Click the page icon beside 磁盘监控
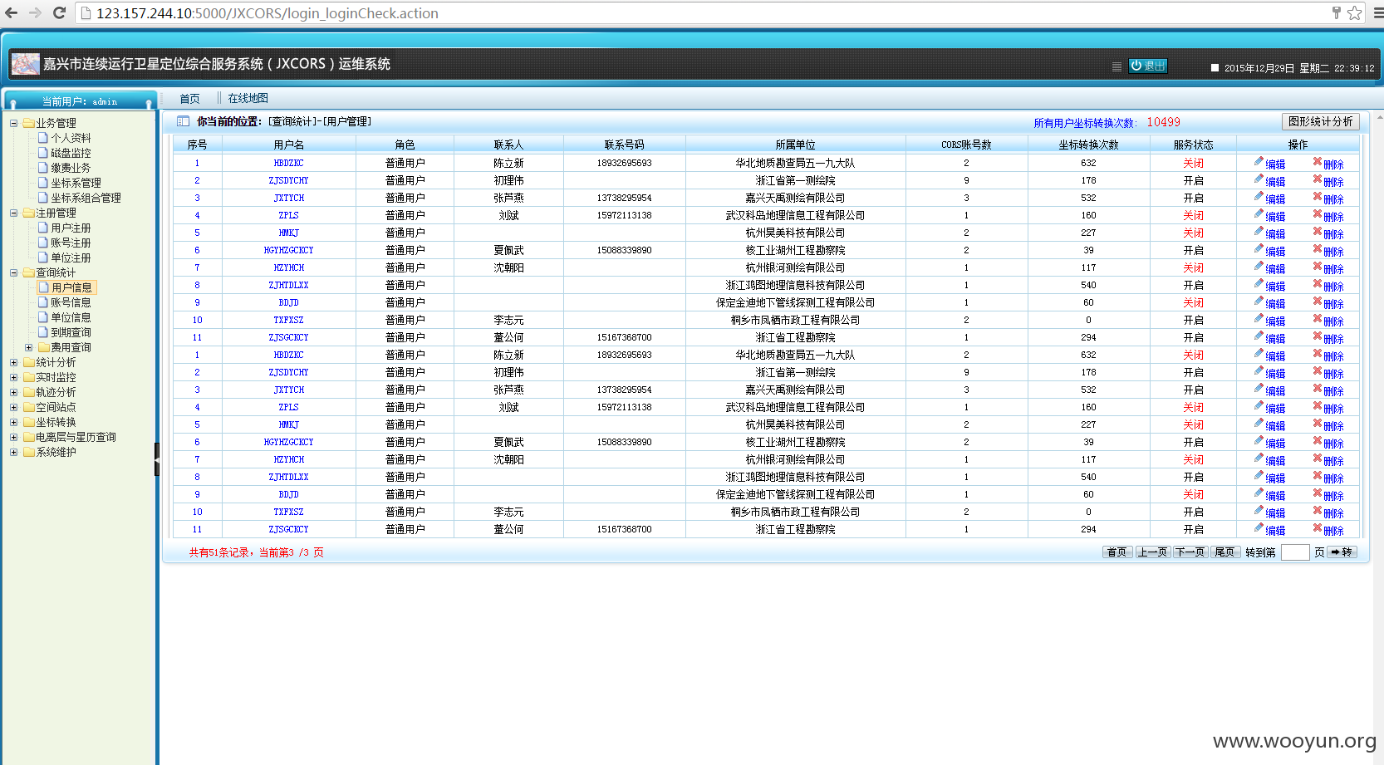Screen dimensions: 1384x765 point(43,153)
